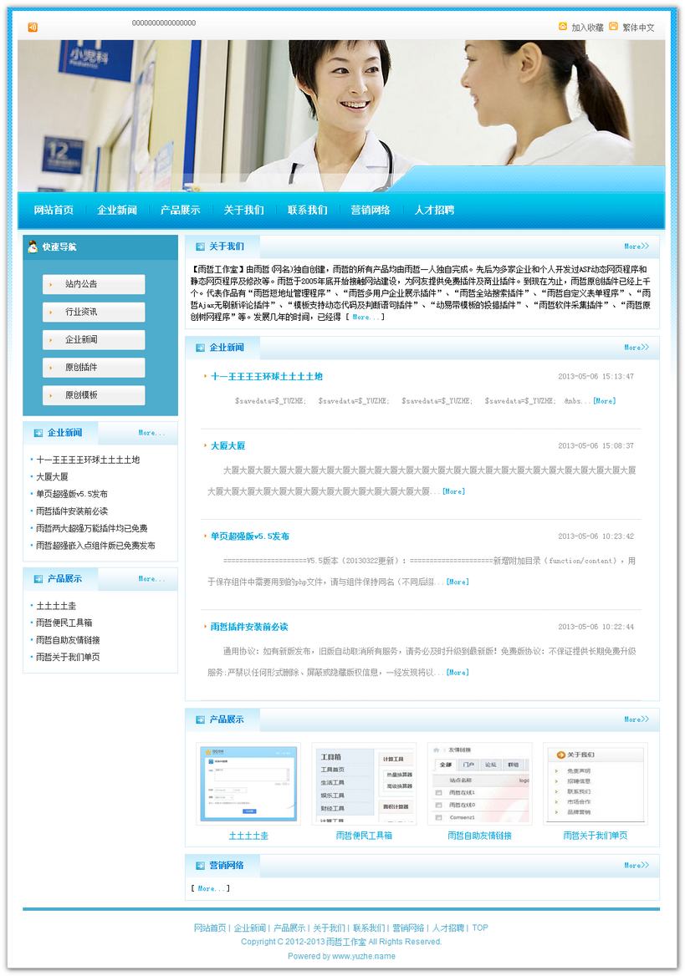Click the date 2013-05-06 15:13:47
Screen dimensions: 685x976
tap(596, 377)
